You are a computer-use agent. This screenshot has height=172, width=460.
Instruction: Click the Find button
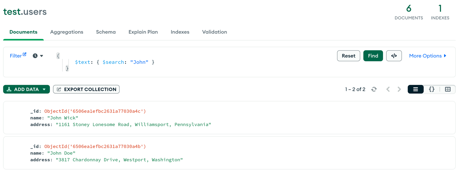[373, 56]
